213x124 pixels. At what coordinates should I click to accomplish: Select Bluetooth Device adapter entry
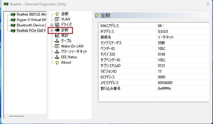point(31,25)
